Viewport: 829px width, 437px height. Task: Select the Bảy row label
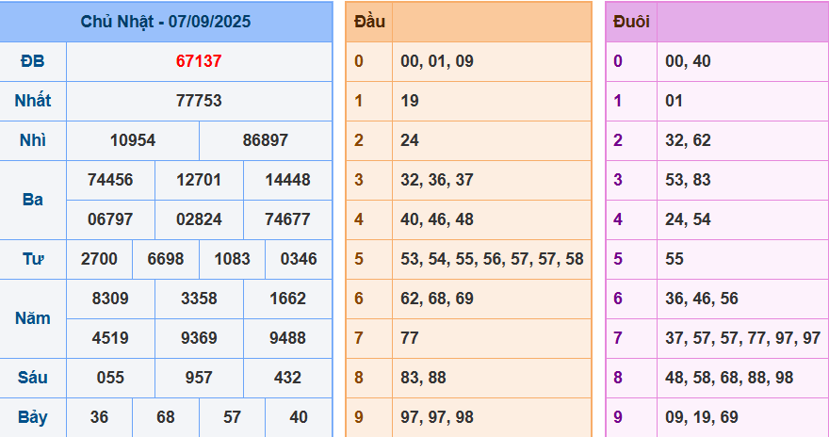point(32,417)
